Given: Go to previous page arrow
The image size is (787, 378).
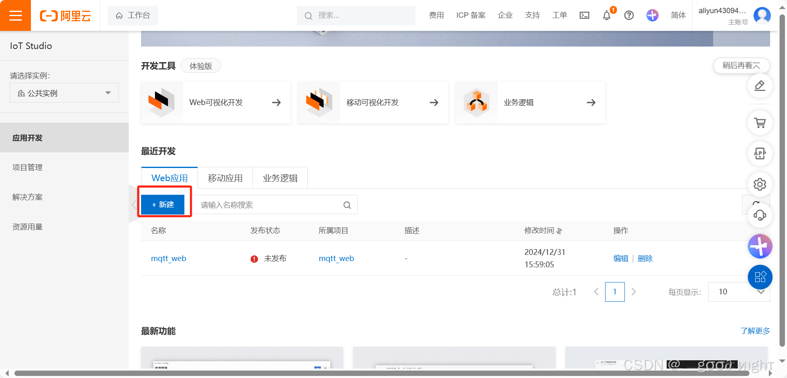Looking at the screenshot, I should point(596,292).
